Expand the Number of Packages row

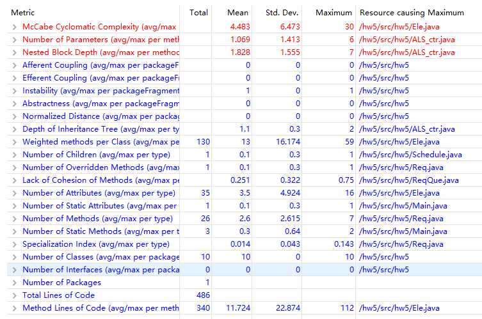pyautogui.click(x=15, y=283)
